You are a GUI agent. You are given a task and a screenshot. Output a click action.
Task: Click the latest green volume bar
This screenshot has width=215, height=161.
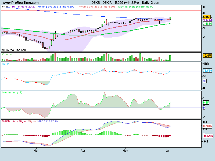[x=170, y=58]
